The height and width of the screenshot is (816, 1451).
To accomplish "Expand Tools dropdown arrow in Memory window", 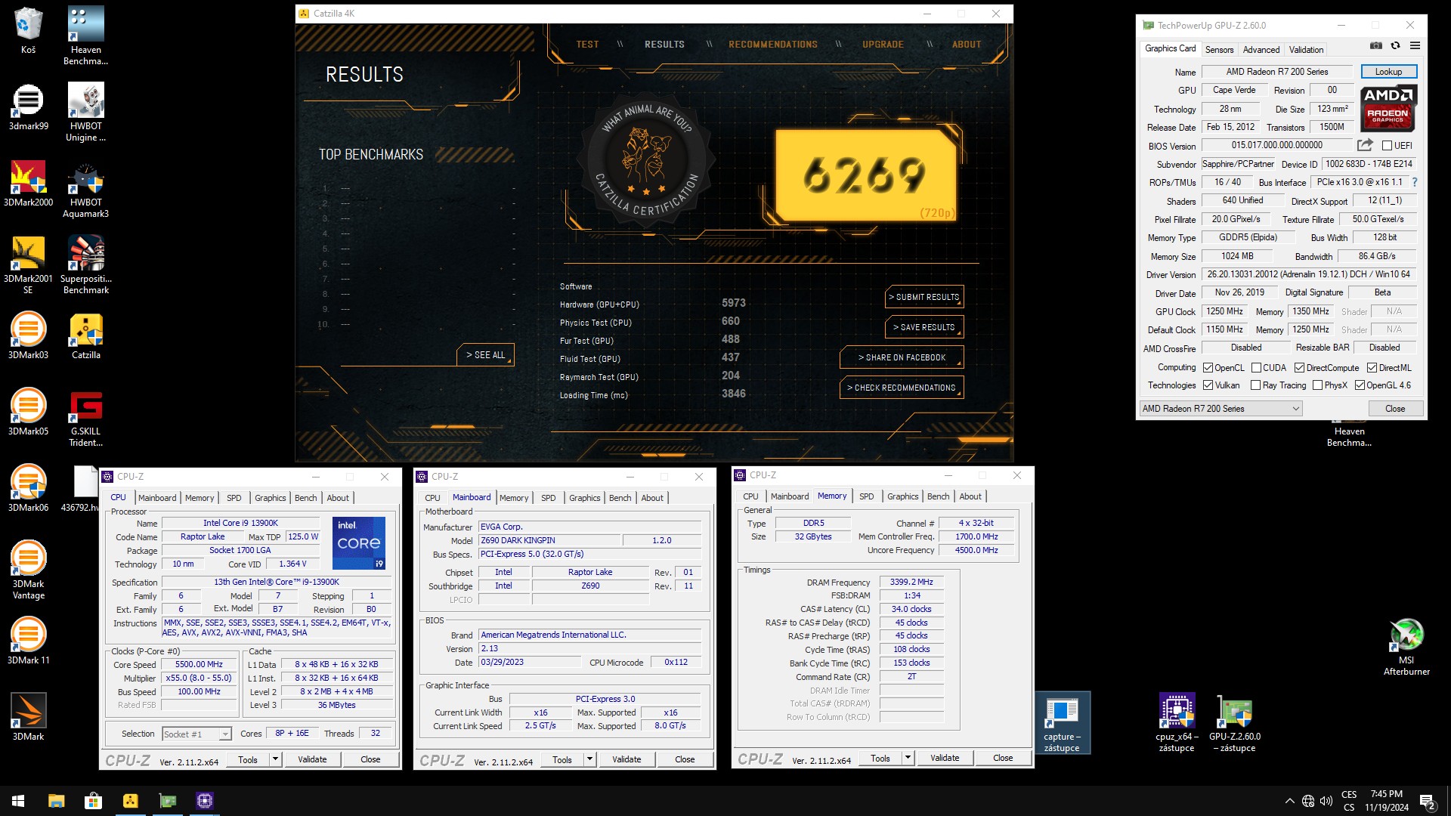I will pyautogui.click(x=908, y=758).
